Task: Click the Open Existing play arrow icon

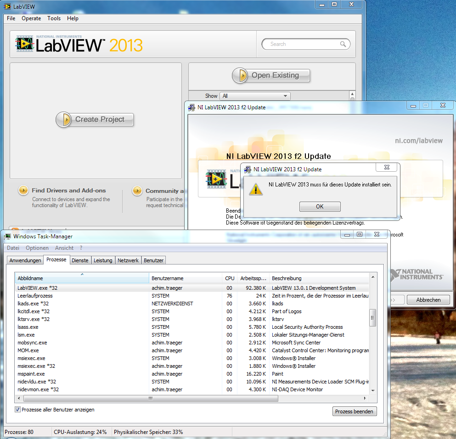Action: tap(240, 76)
